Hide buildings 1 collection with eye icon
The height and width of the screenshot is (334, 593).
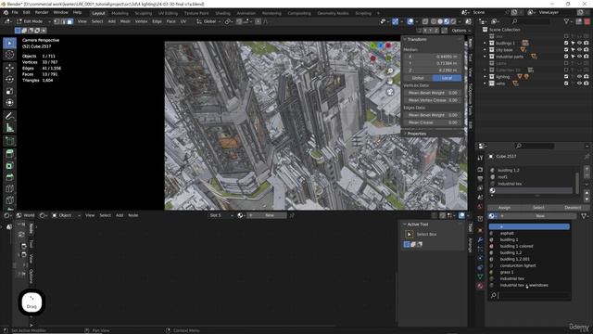point(579,44)
